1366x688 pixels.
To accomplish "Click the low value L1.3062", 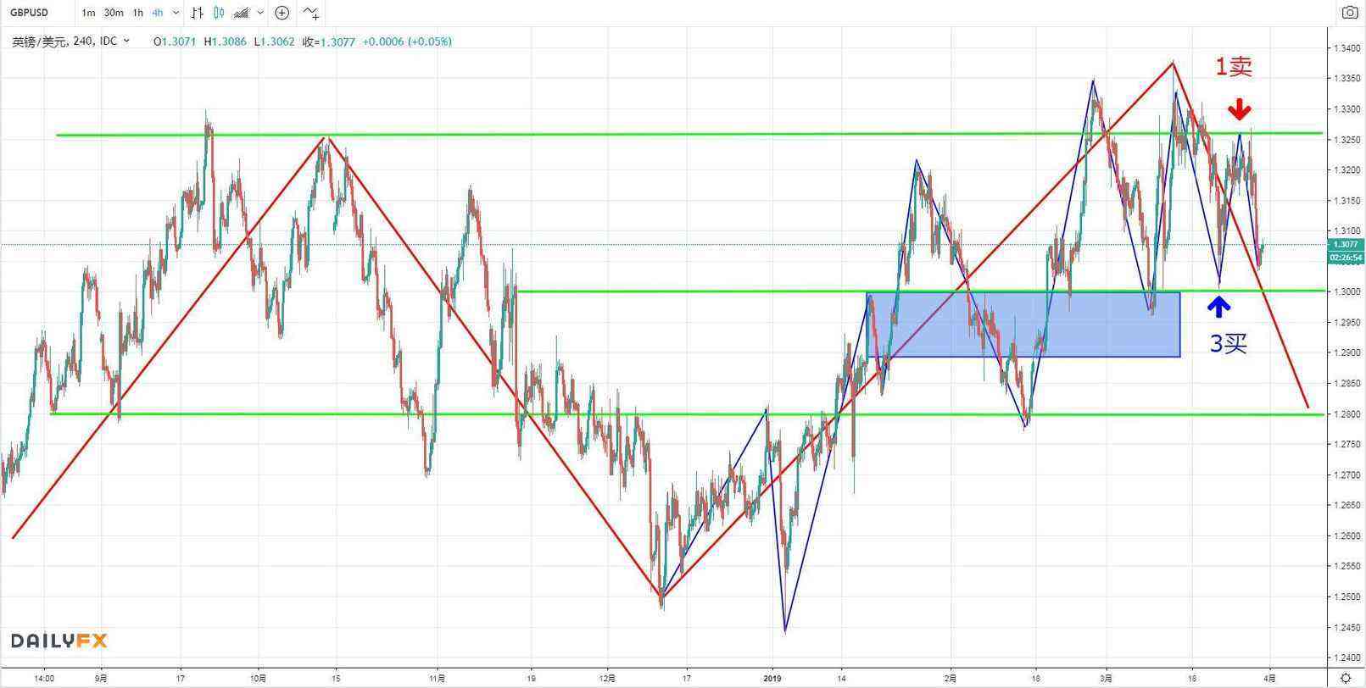I will point(274,41).
